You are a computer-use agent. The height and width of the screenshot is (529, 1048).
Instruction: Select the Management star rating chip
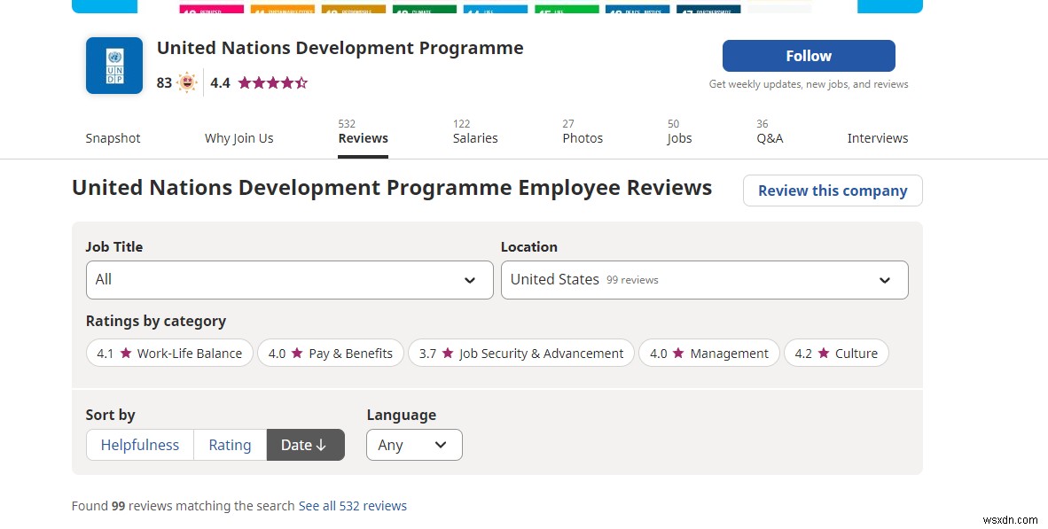click(708, 353)
